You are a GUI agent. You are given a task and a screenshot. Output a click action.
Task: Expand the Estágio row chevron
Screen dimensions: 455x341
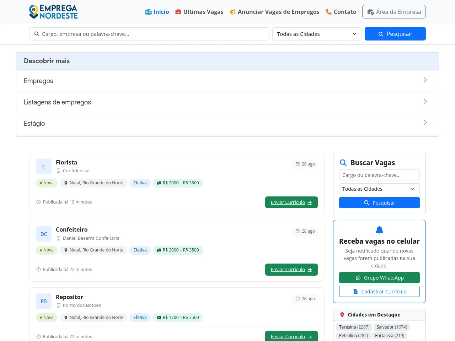click(425, 123)
